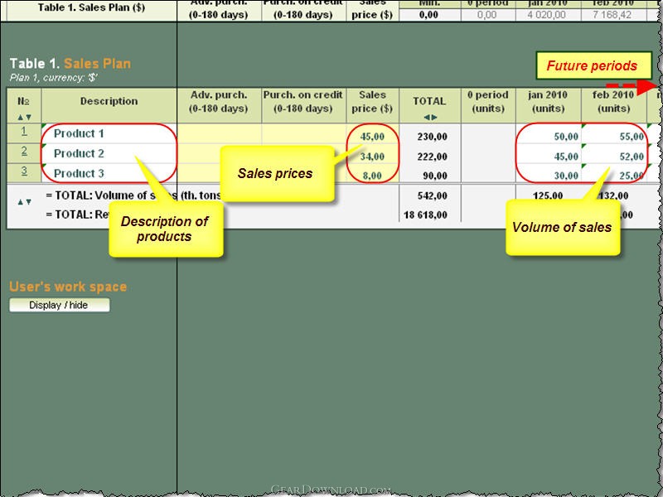Click the TOTAL value 222,00

[431, 156]
